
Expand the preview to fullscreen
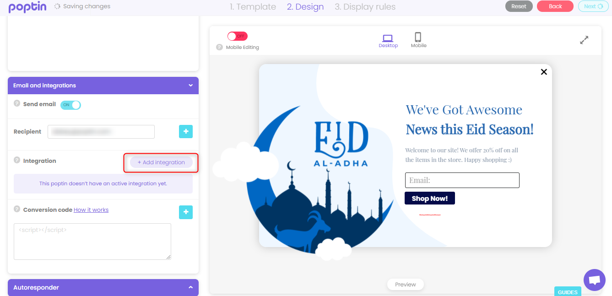coord(584,40)
